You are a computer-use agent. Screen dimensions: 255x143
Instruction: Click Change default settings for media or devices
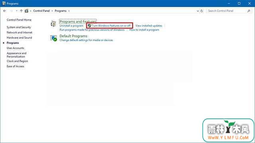pyautogui.click(x=86, y=40)
